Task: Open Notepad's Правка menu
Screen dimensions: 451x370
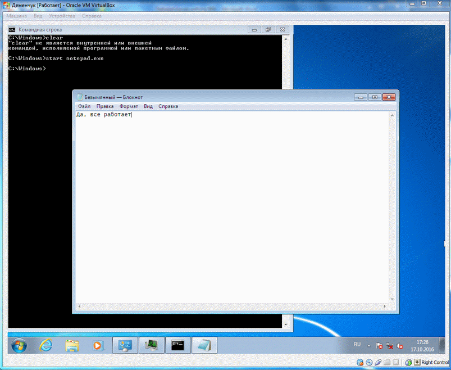Action: point(104,106)
